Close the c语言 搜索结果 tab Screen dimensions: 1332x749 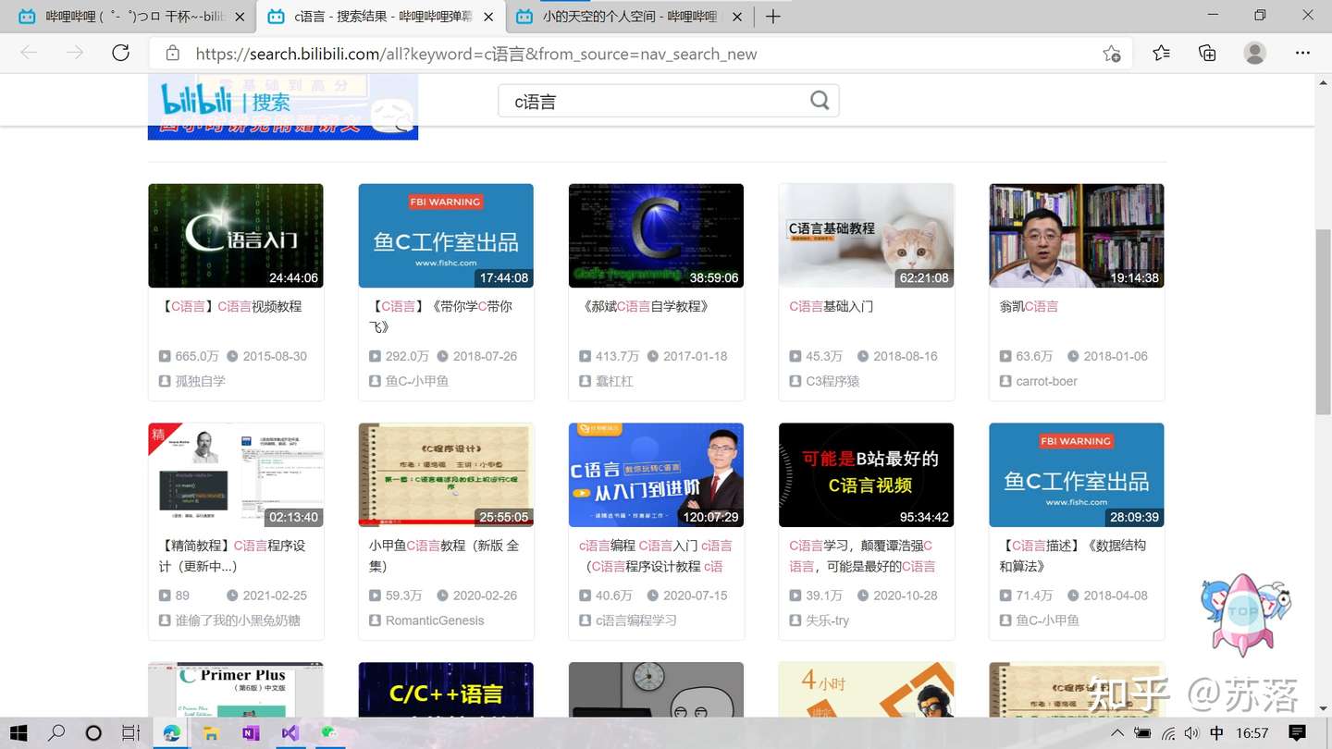487,17
